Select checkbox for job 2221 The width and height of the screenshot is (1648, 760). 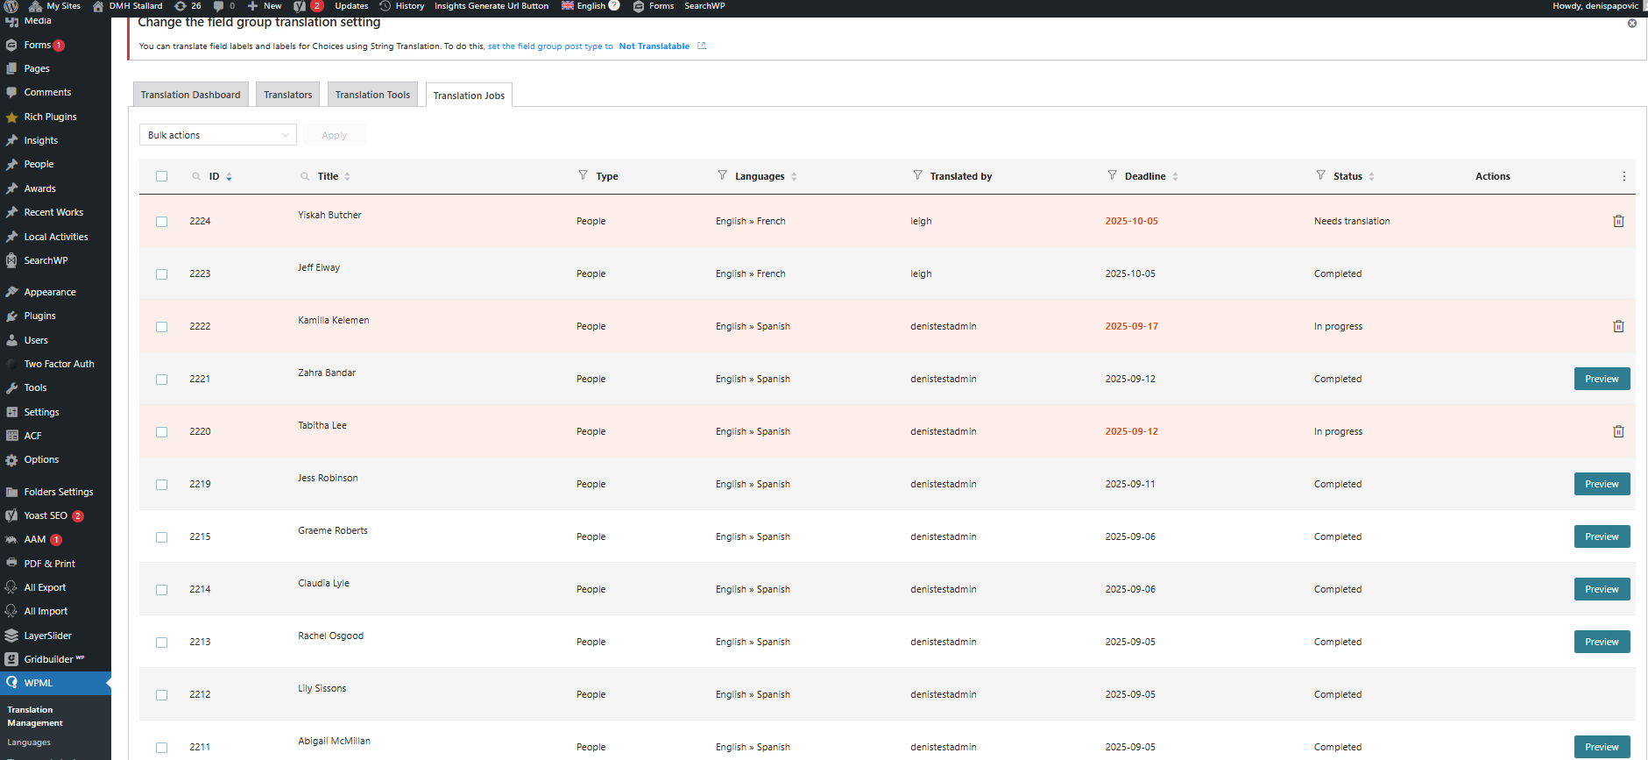[161, 380]
